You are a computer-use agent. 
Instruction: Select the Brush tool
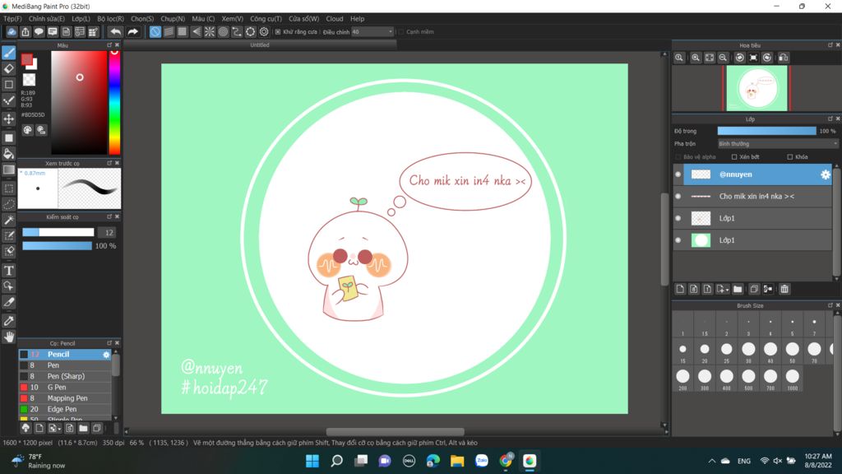tap(8, 52)
